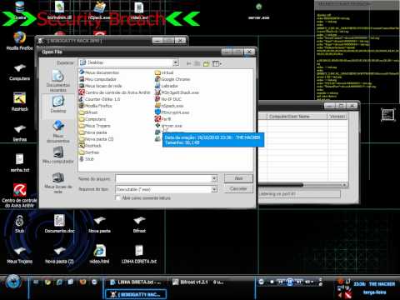Select Stub in the Open File list
Viewport: 400px width, 300px height.
[87, 159]
